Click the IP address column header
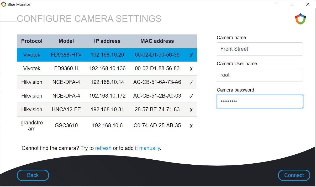 (107, 41)
